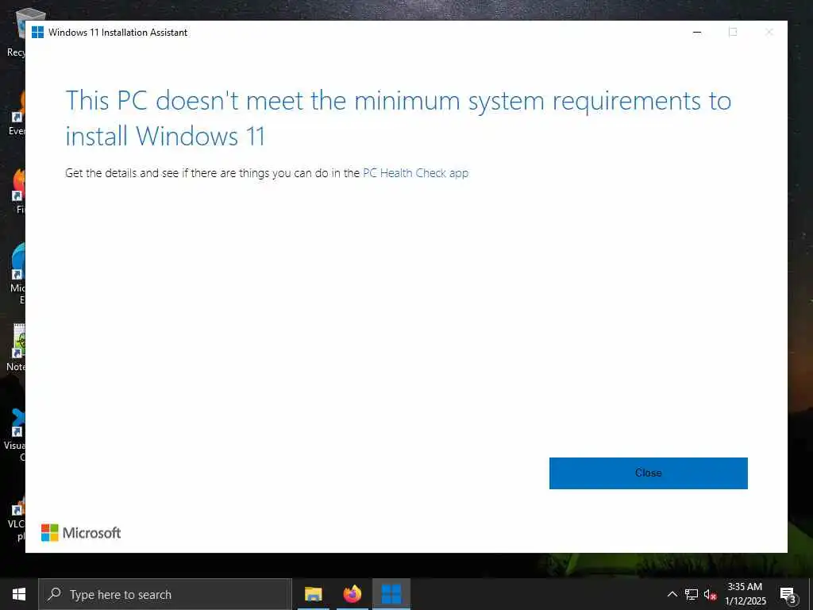This screenshot has height=610, width=813.
Task: Focus the 'Type here to search' box
Action: 165,594
